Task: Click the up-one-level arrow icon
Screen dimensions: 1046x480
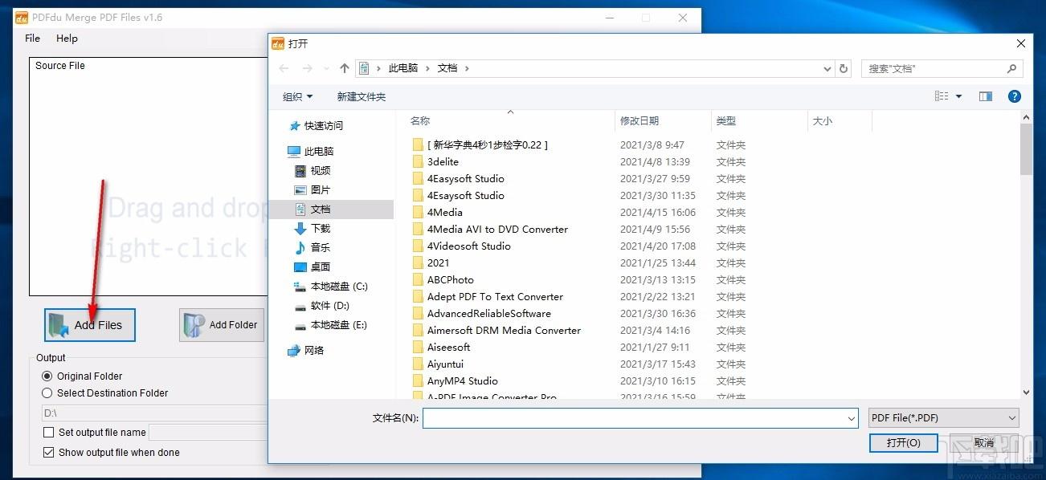Action: click(x=345, y=68)
